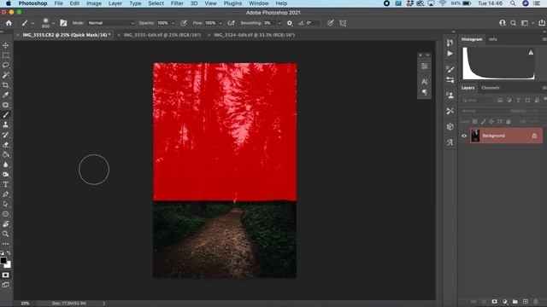547x307 pixels.
Task: Open the Edit Toolbar three-dots menu
Action: pyautogui.click(x=6, y=244)
